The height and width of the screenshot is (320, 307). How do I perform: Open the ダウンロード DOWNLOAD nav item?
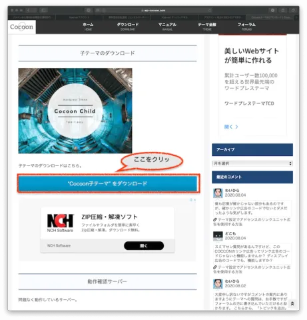pos(128,27)
